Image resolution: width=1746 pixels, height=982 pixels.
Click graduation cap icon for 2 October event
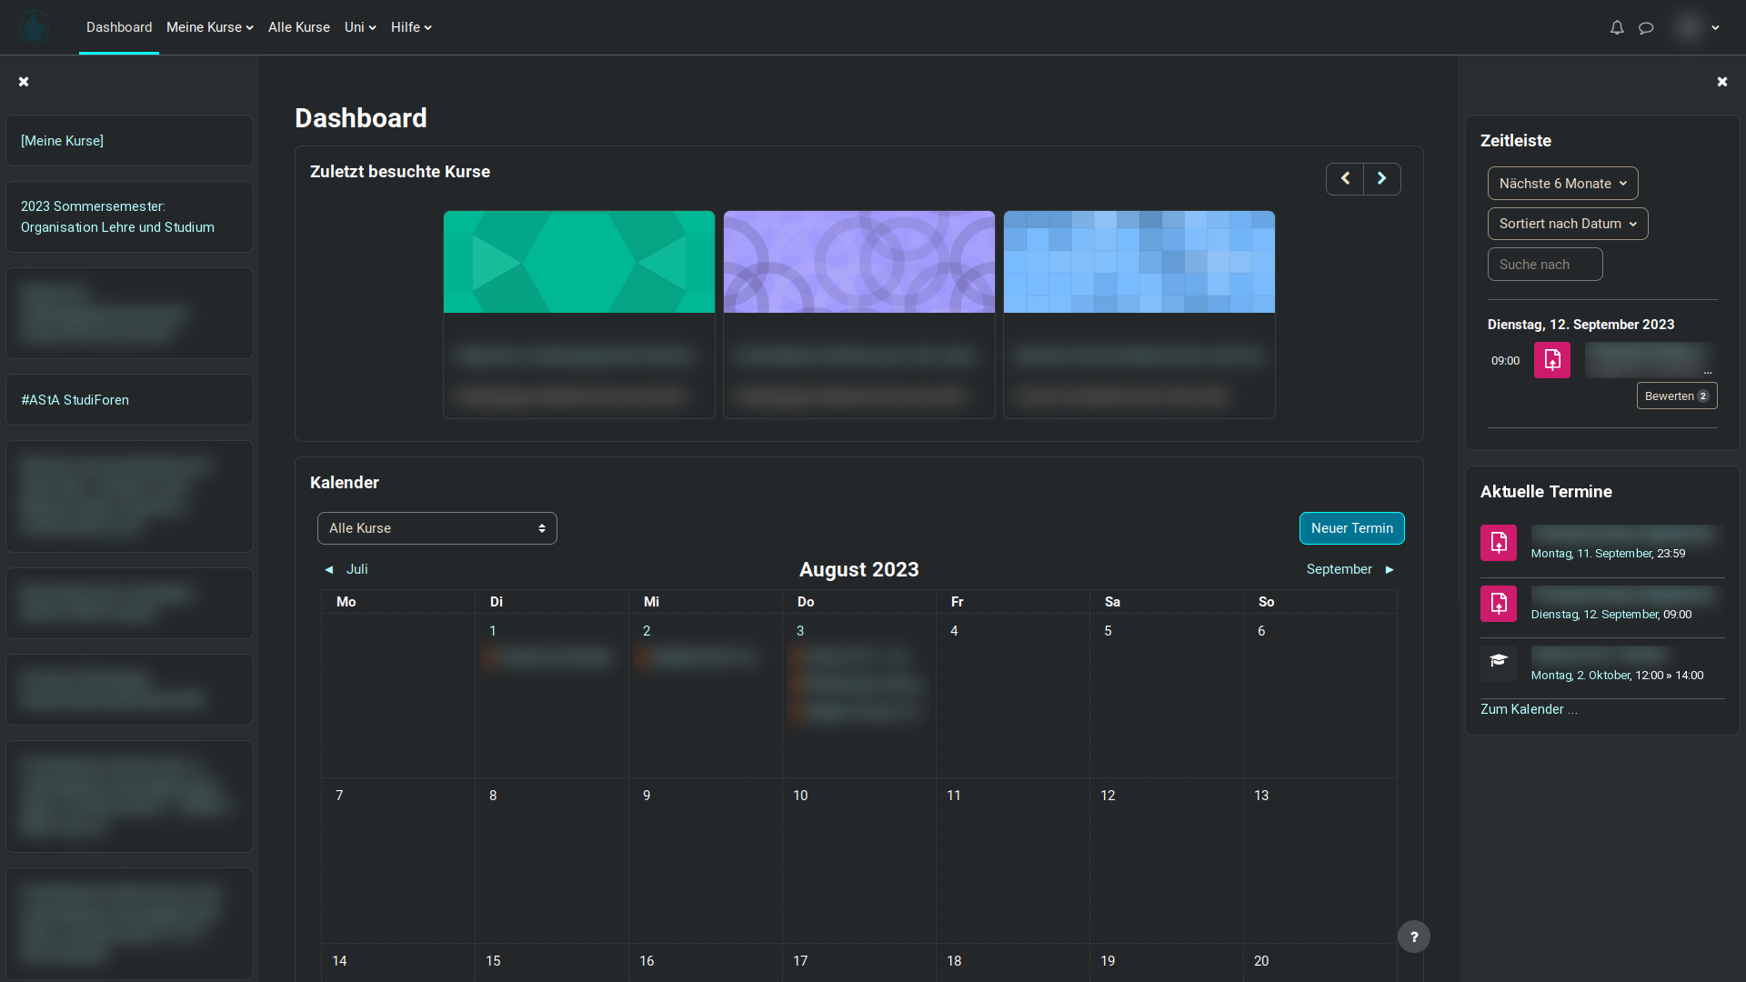[x=1498, y=661]
